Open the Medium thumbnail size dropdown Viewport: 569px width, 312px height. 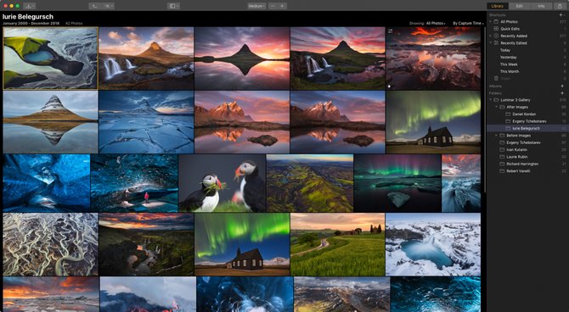click(257, 6)
